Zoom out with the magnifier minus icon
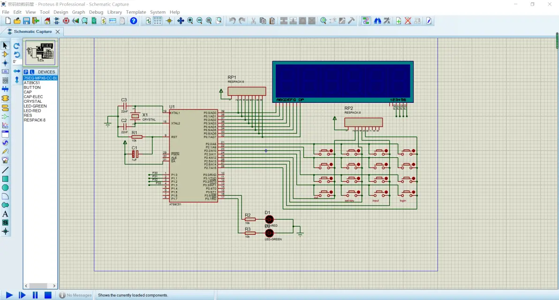This screenshot has height=300, width=559. pyautogui.click(x=199, y=21)
